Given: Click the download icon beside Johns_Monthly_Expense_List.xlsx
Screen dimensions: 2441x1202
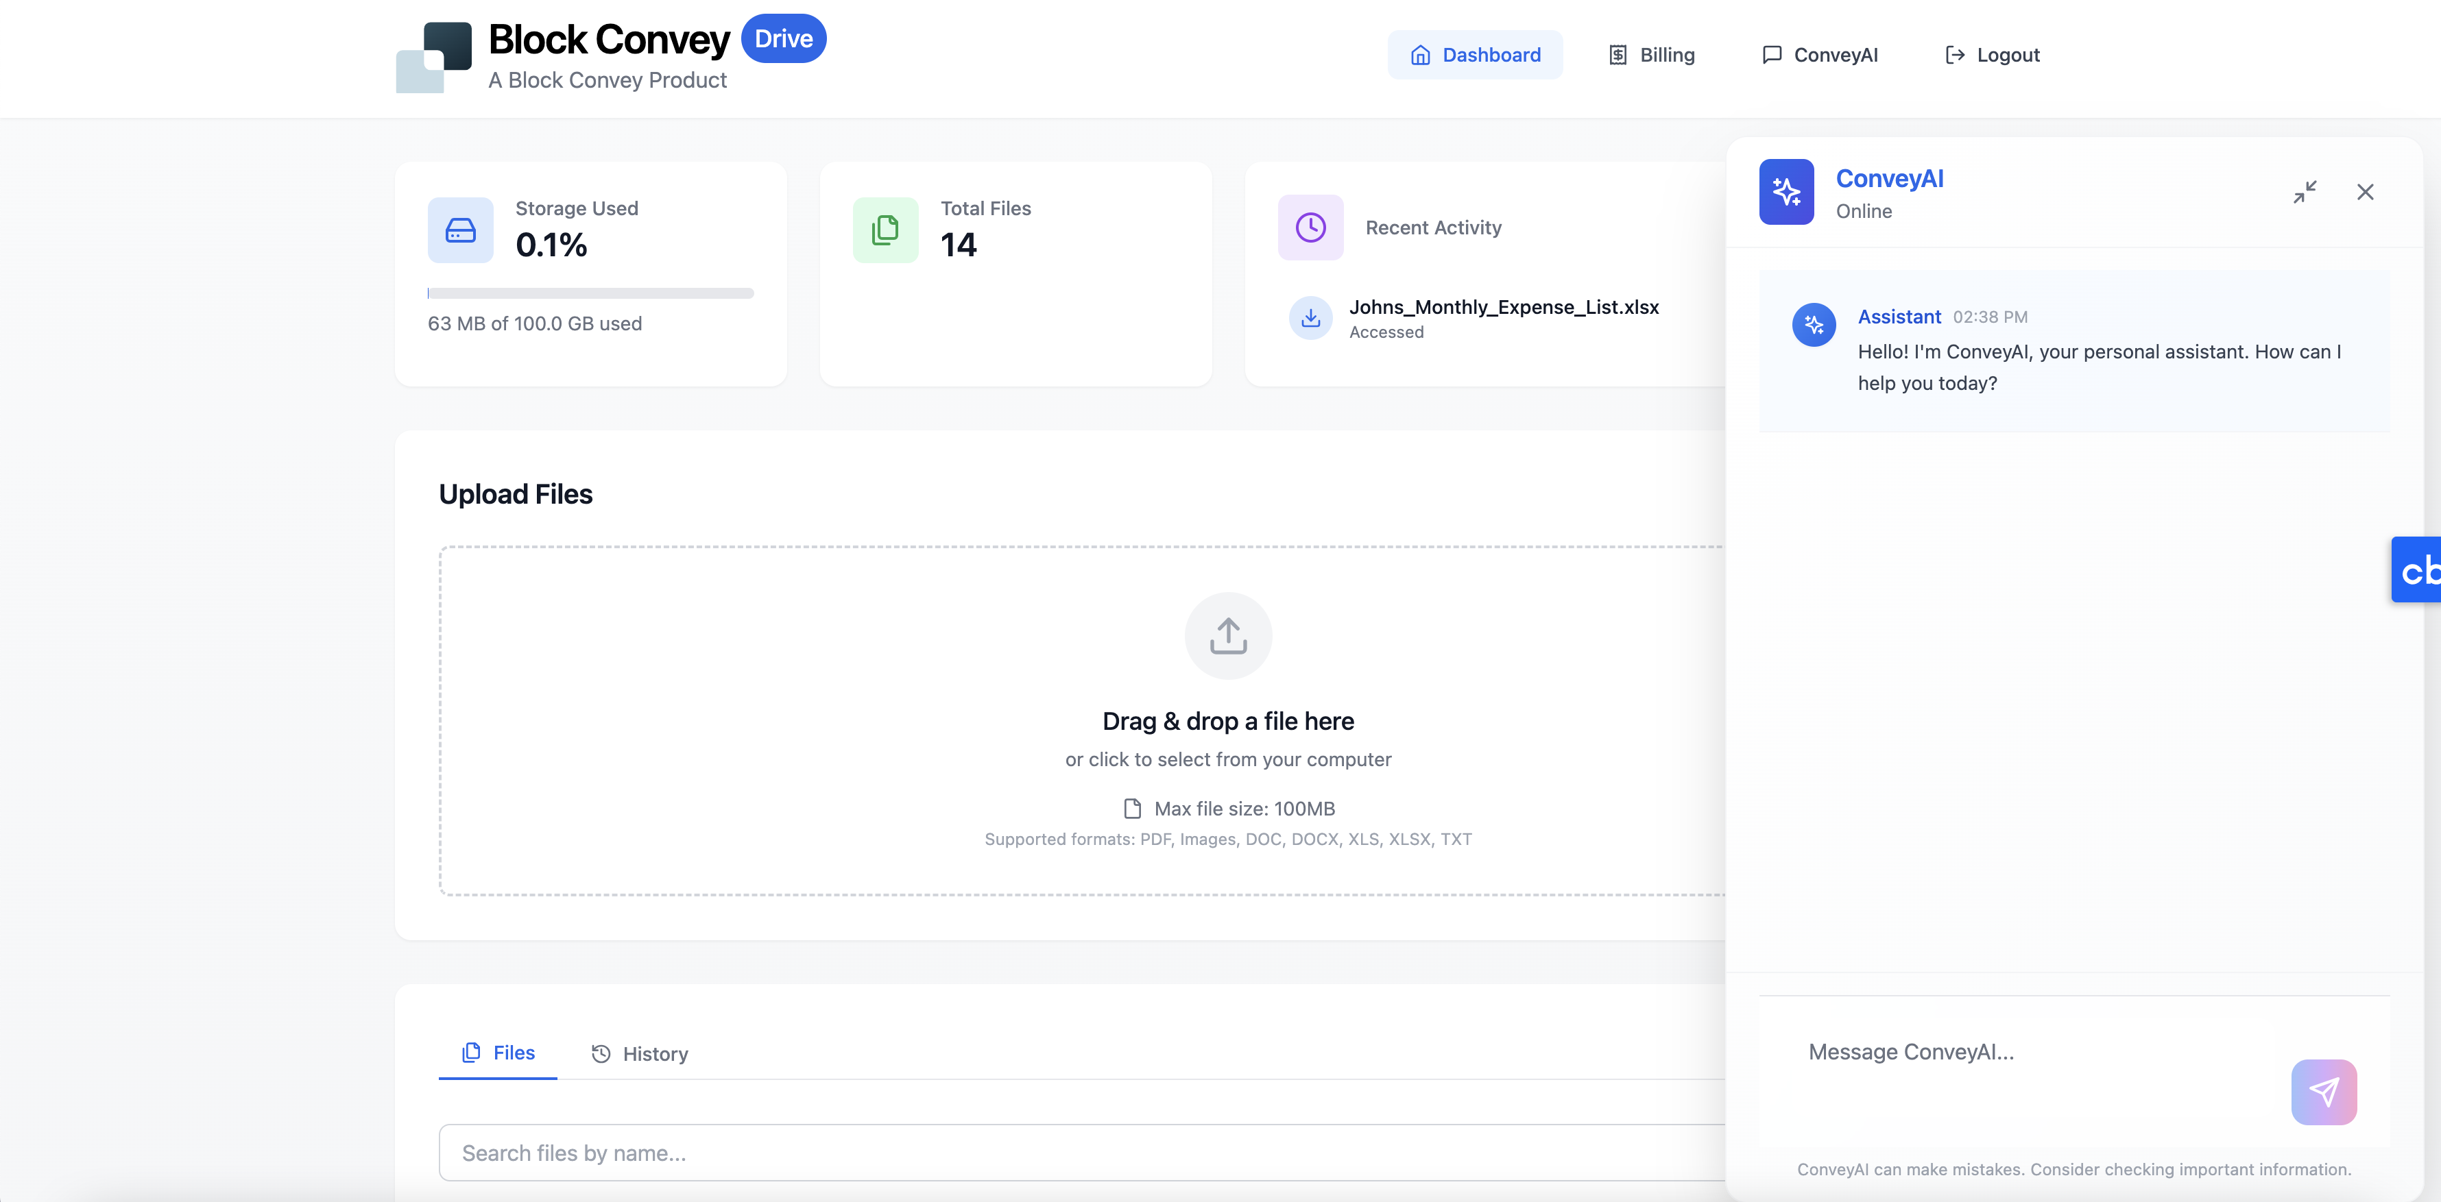Looking at the screenshot, I should (x=1310, y=318).
